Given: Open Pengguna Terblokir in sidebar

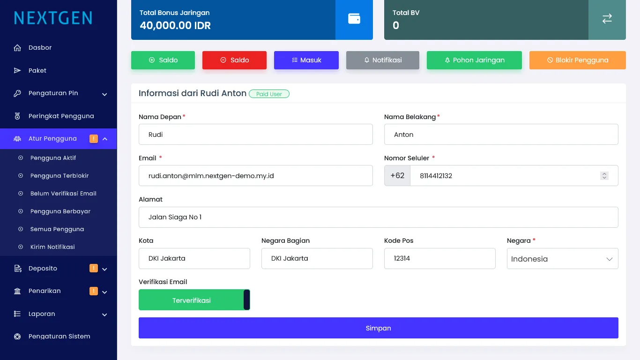Looking at the screenshot, I should pyautogui.click(x=60, y=176).
